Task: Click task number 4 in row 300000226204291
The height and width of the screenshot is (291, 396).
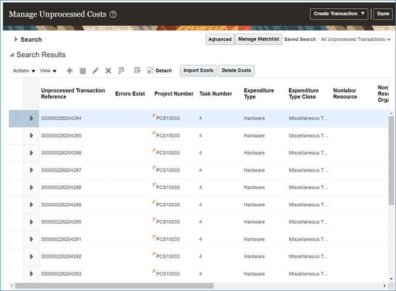Action: click(200, 239)
